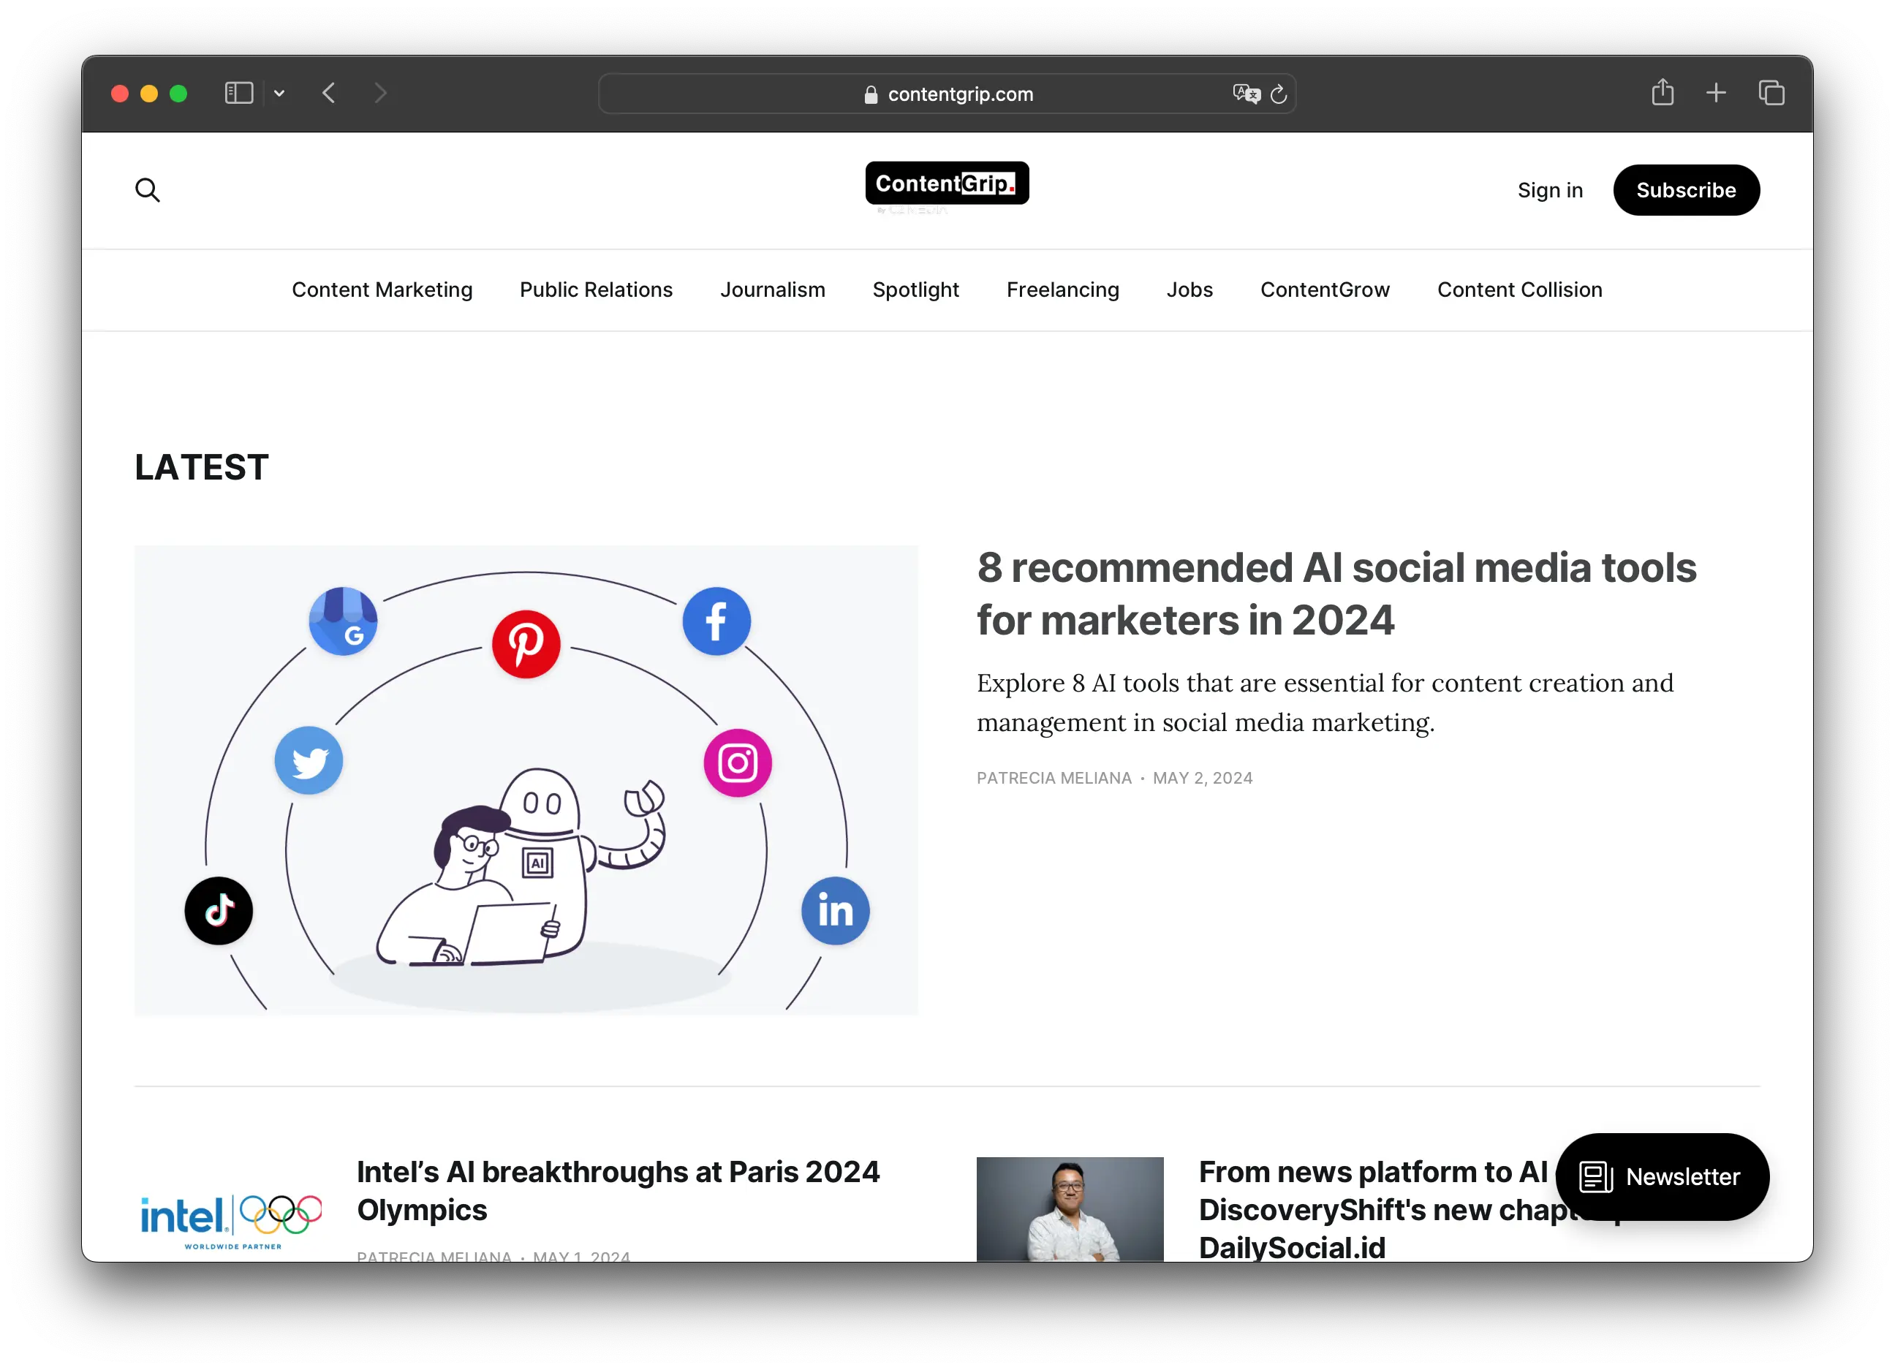Open the Journalism menu item
This screenshot has width=1895, height=1370.
(773, 290)
